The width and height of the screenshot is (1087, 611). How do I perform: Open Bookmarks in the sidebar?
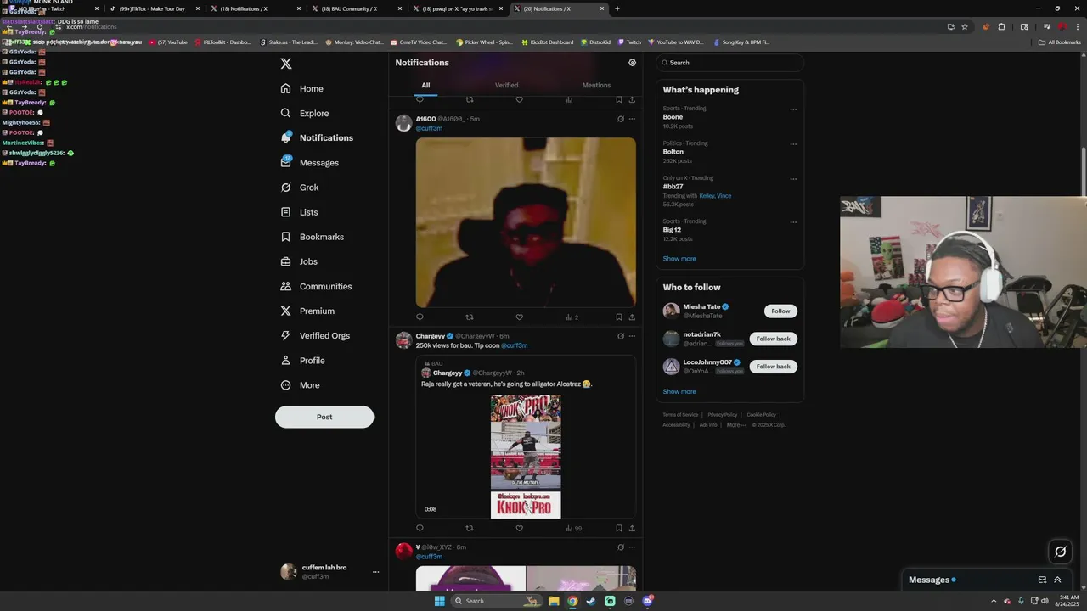pos(313,237)
